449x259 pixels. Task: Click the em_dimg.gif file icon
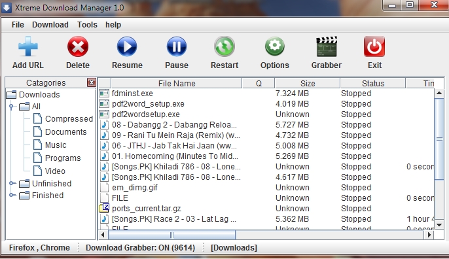pos(104,188)
